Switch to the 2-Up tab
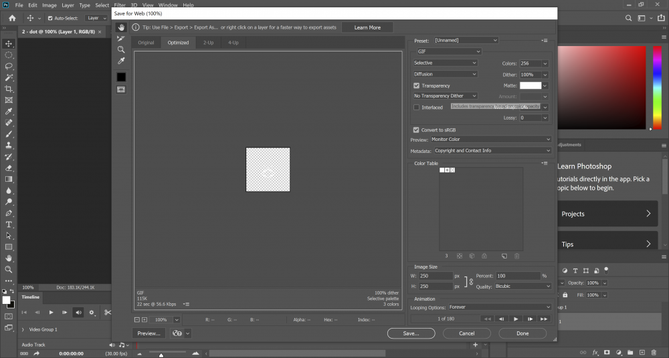Screen dimensions: 669x358 point(209,43)
